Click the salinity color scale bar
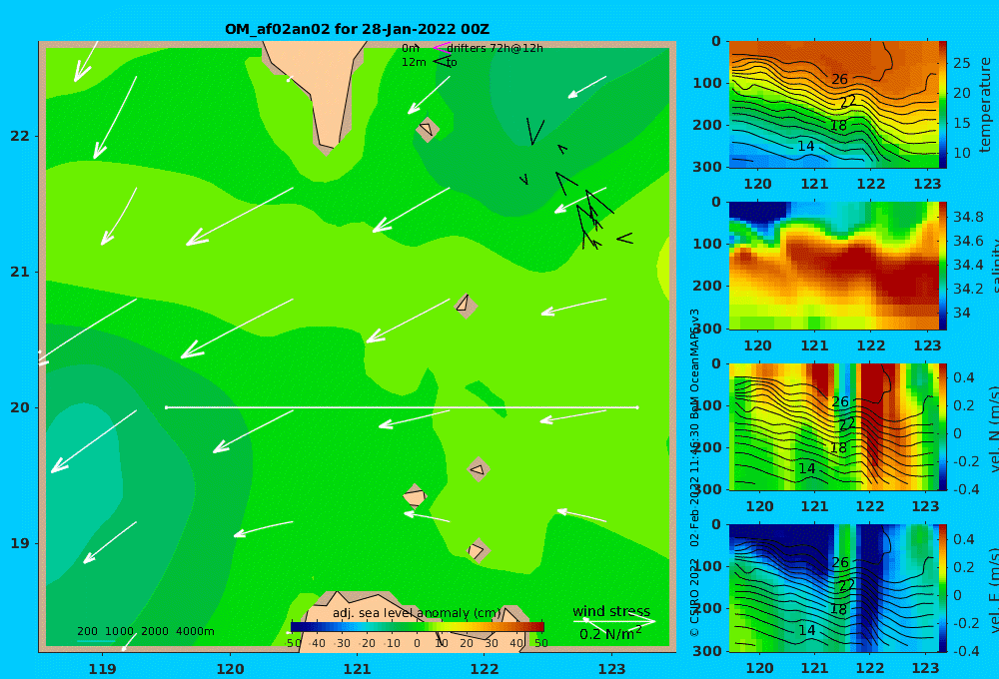Image resolution: width=999 pixels, height=679 pixels. pos(943,266)
